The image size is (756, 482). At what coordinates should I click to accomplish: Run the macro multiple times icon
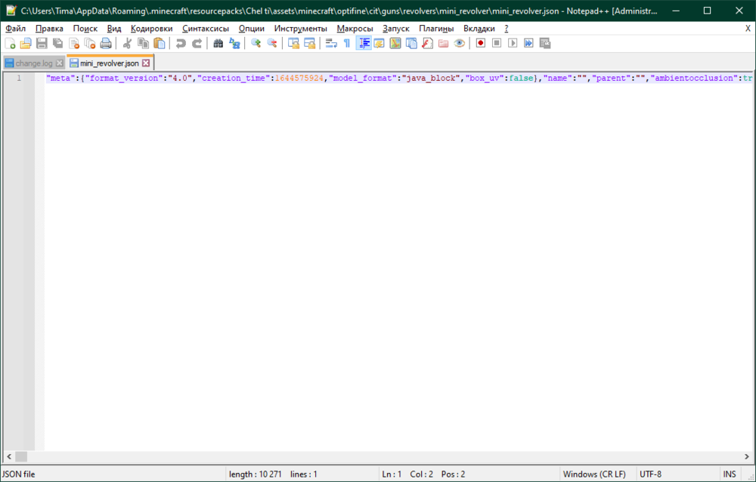[529, 43]
